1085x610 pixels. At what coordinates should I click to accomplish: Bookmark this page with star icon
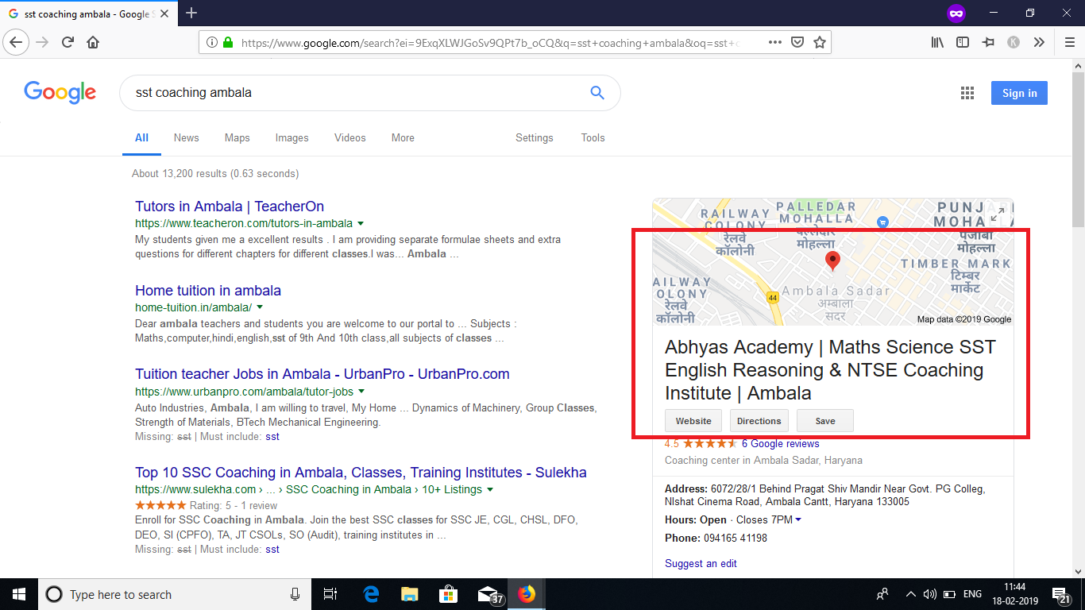[x=820, y=43]
